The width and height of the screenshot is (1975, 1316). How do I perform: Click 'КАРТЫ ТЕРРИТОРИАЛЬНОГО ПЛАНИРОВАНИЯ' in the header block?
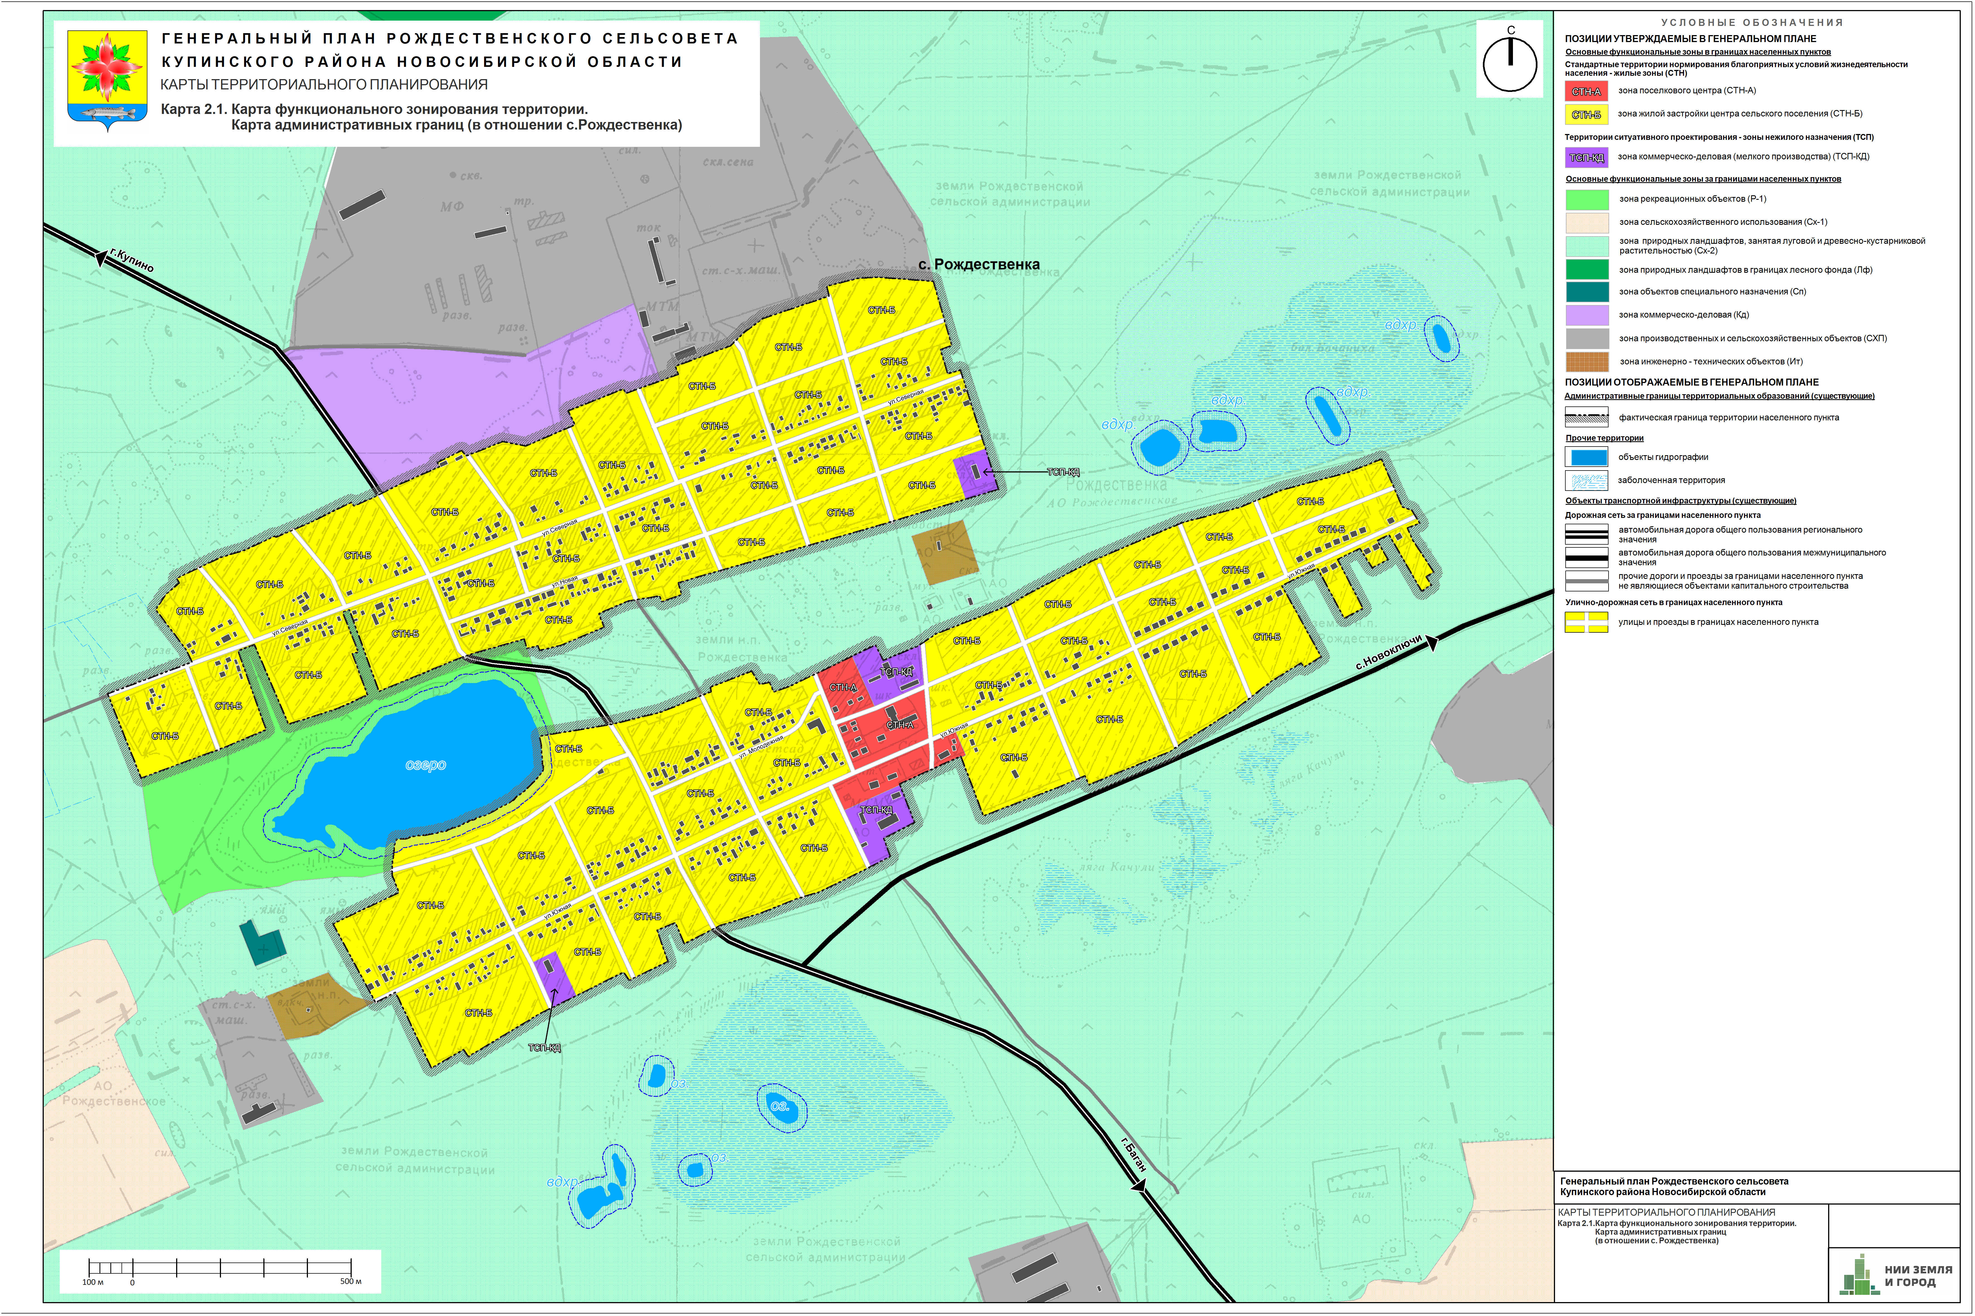click(324, 85)
